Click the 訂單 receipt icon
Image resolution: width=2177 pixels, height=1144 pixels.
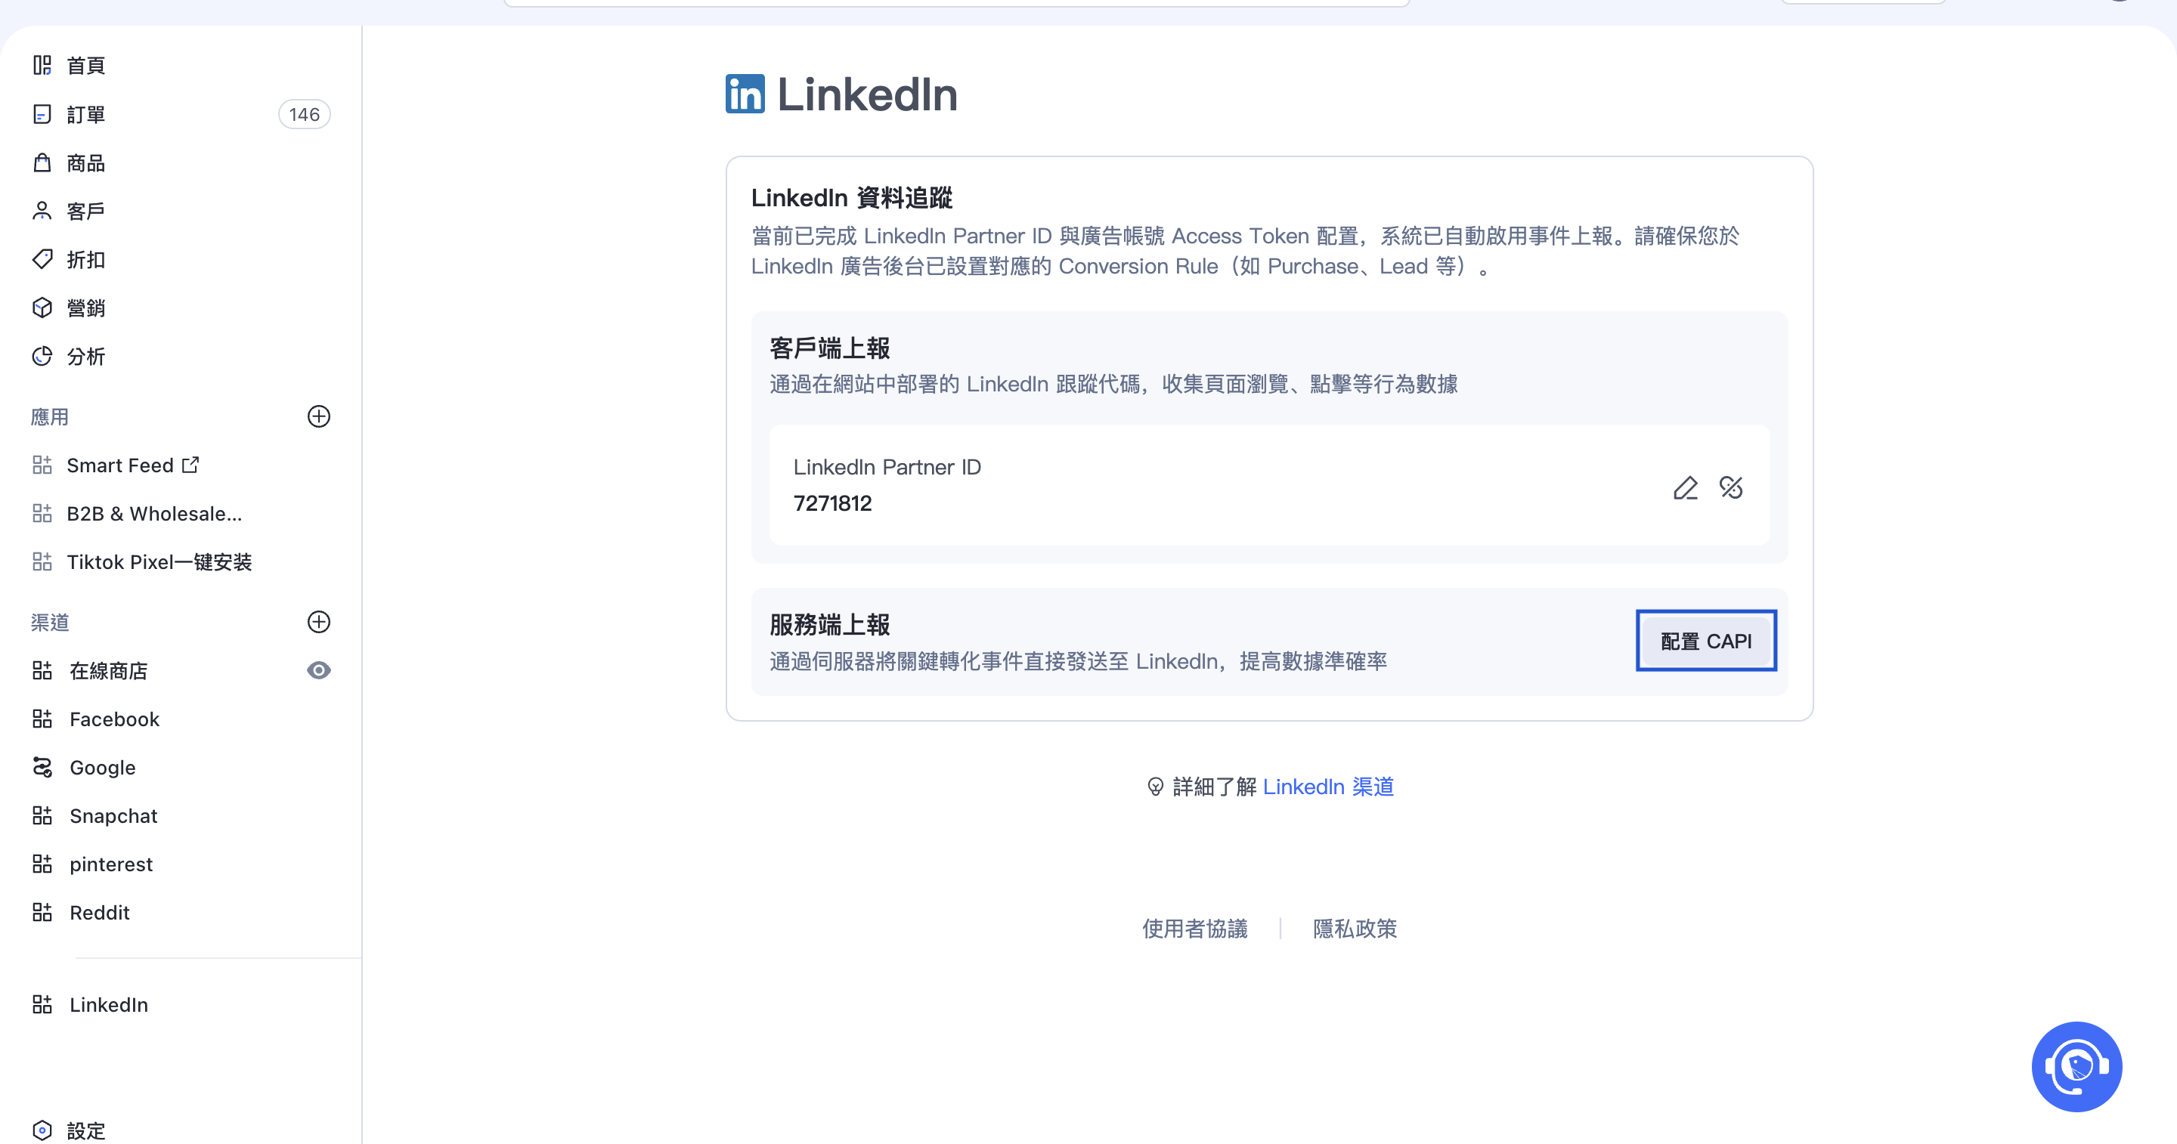(x=42, y=114)
